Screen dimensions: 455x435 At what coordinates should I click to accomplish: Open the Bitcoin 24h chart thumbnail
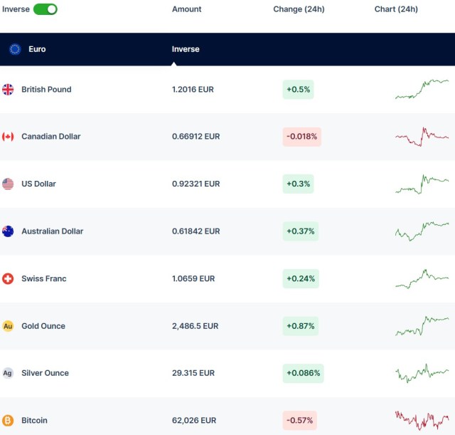422,420
